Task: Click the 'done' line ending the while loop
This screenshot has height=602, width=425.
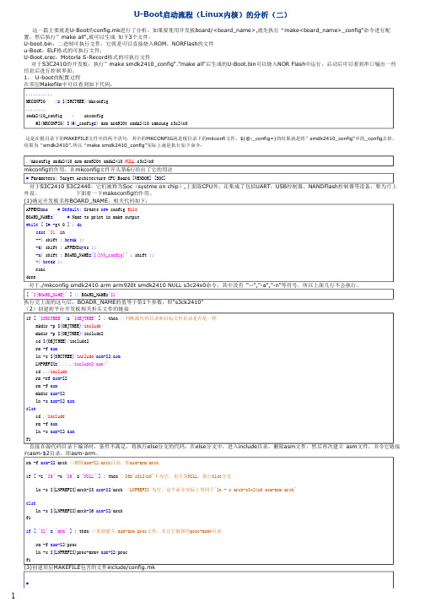Action: (x=30, y=277)
